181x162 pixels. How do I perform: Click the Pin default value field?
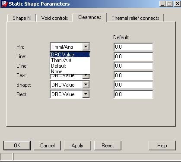133,47
